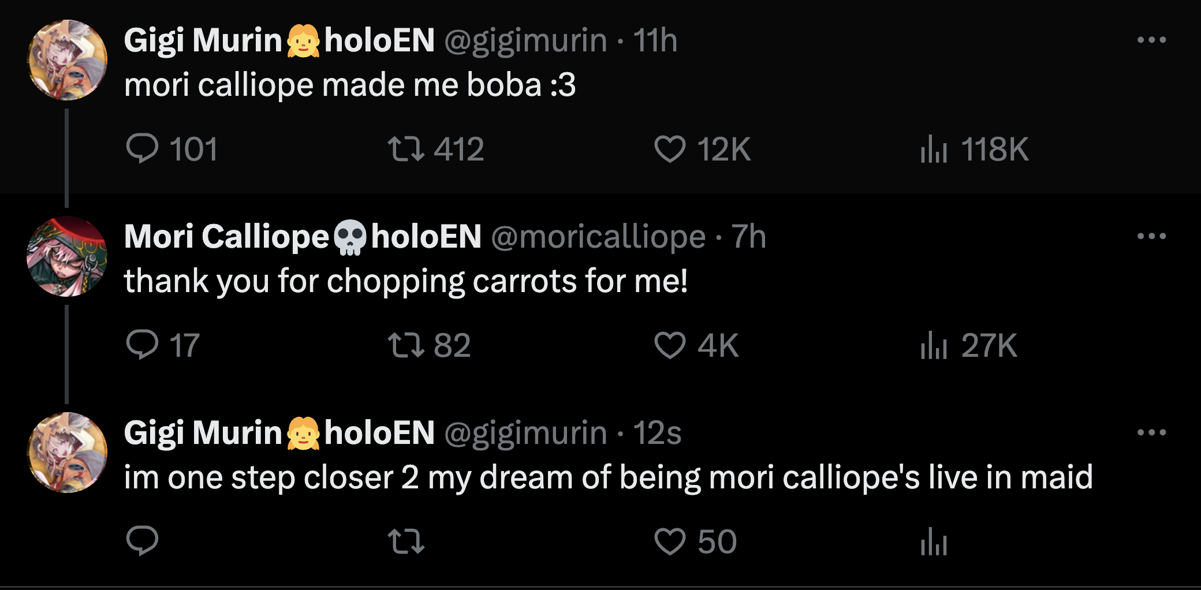Image resolution: width=1201 pixels, height=590 pixels.
Task: Open more options on the 12s tweet
Action: pyautogui.click(x=1151, y=432)
